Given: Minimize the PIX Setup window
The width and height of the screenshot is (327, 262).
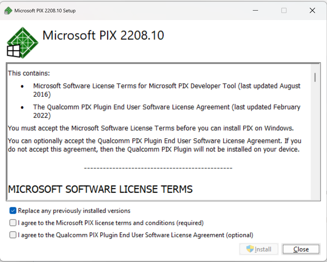Looking at the screenshot, I should click(256, 11).
